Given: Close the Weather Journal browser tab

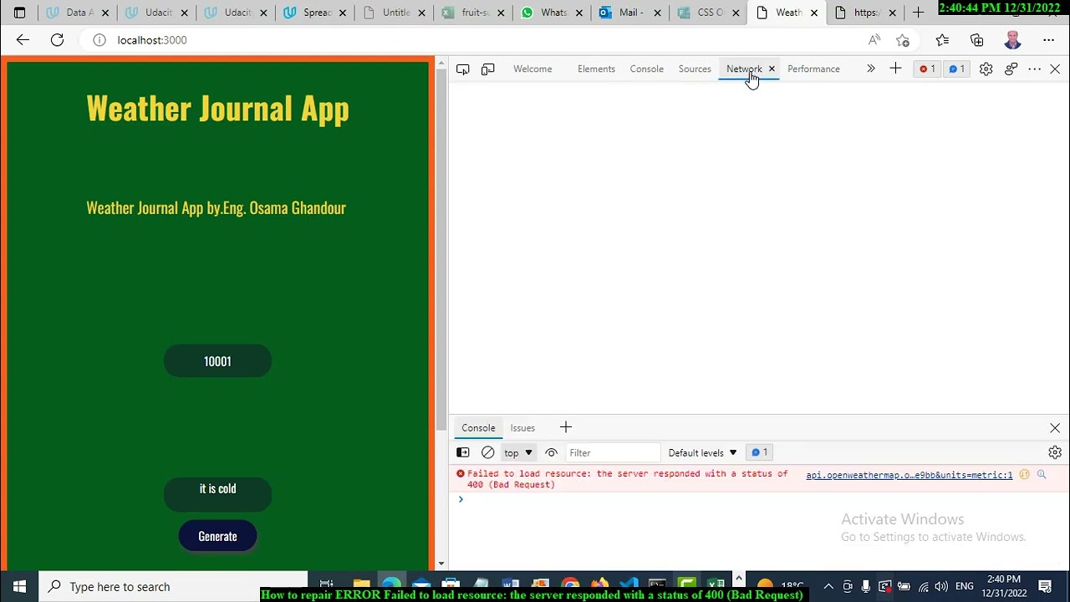Looking at the screenshot, I should pos(814,13).
